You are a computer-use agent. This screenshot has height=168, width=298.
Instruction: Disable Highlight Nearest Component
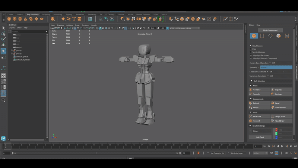251,58
